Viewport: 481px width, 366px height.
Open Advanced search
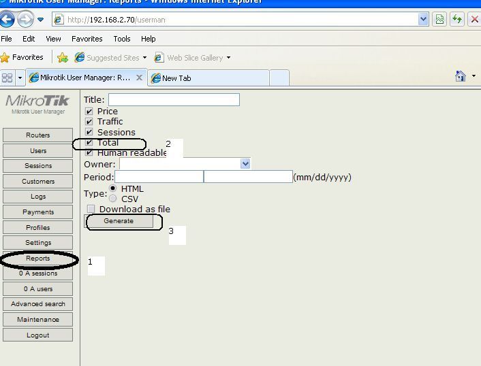point(37,304)
